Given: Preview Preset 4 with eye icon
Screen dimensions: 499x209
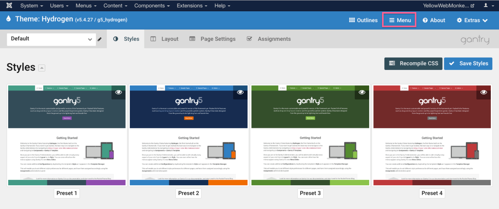Looking at the screenshot, I should (484, 92).
